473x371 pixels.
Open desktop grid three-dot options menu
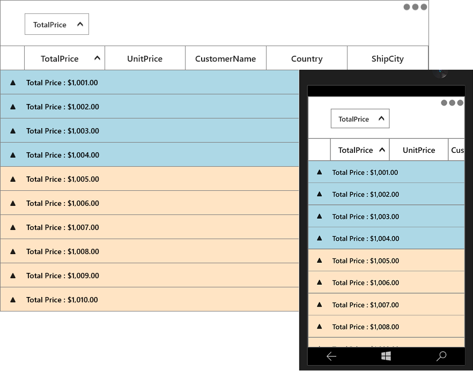415,7
